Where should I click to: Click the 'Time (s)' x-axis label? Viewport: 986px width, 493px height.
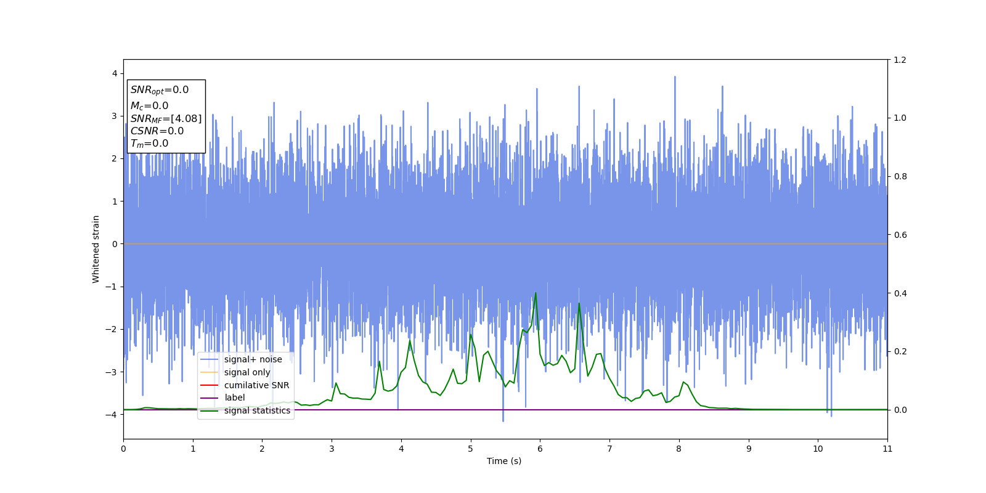(504, 461)
